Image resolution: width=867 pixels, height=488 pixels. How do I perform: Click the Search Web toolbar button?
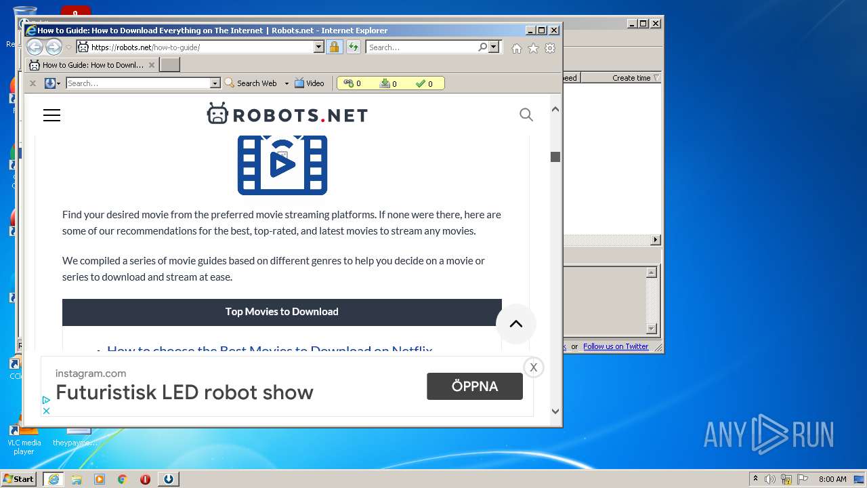click(x=251, y=83)
